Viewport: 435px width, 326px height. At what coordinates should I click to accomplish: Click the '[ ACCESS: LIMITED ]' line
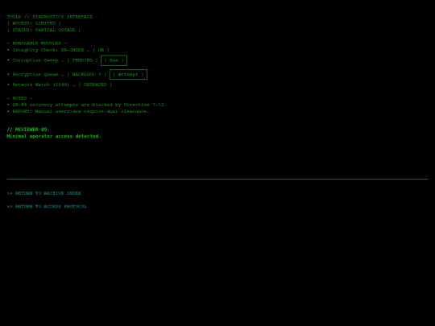pos(34,23)
